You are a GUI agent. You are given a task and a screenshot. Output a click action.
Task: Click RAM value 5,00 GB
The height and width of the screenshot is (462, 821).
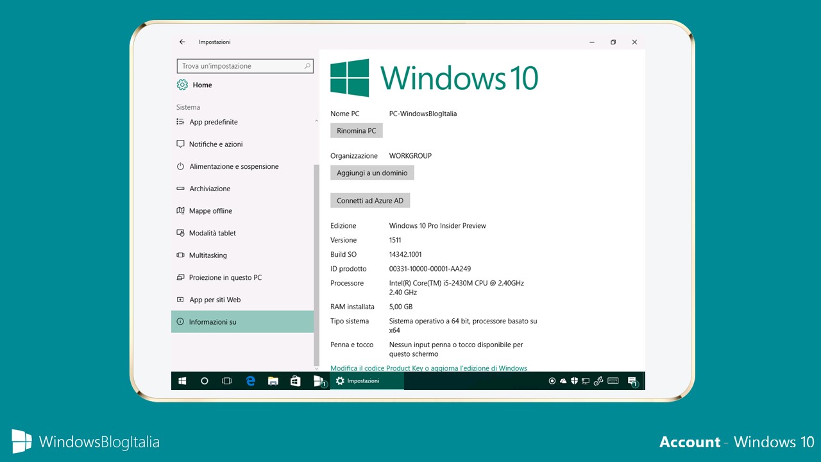[x=401, y=307]
